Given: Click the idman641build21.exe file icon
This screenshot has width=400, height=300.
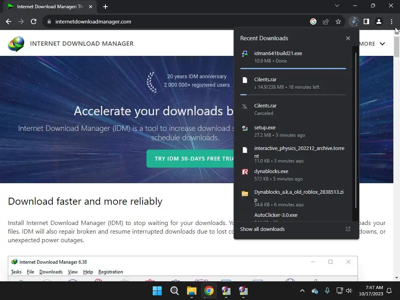Looking at the screenshot, I should [245, 54].
